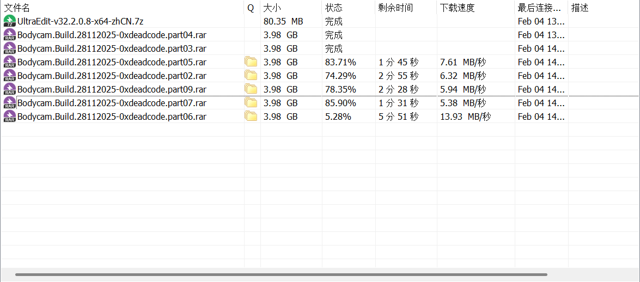Click the 5.94 MB/秒 speed cell

click(464, 89)
